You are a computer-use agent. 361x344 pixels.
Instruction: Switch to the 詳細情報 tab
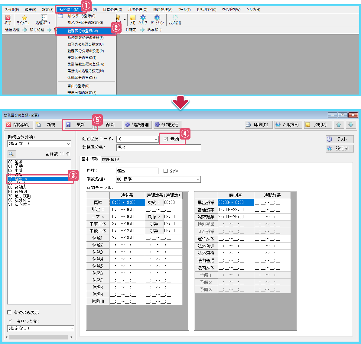pyautogui.click(x=110, y=159)
